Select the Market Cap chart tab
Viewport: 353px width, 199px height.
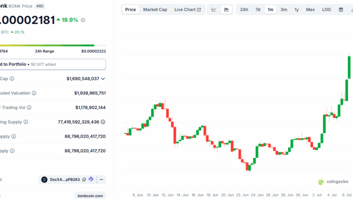click(x=155, y=9)
